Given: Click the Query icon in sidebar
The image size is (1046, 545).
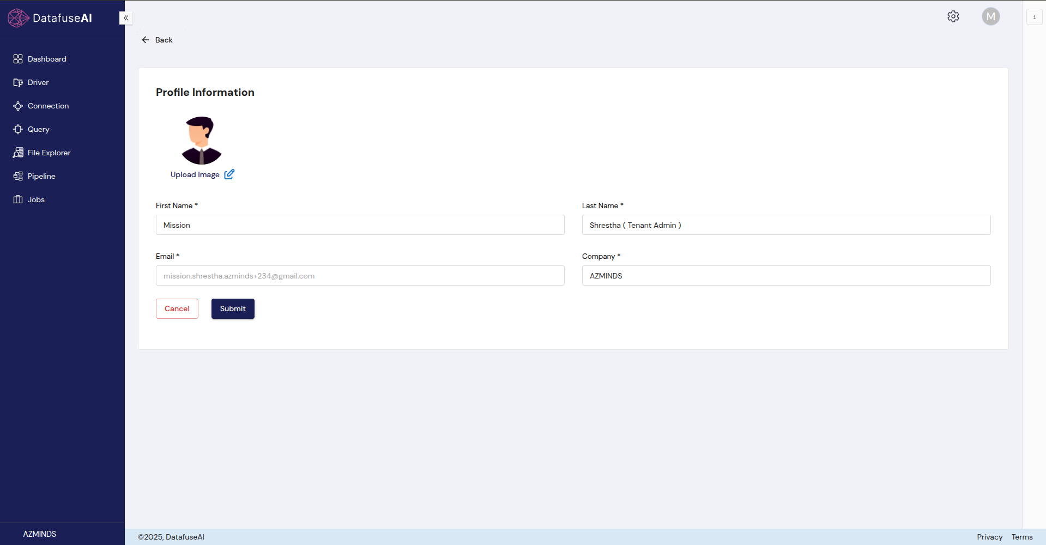Looking at the screenshot, I should click(18, 130).
